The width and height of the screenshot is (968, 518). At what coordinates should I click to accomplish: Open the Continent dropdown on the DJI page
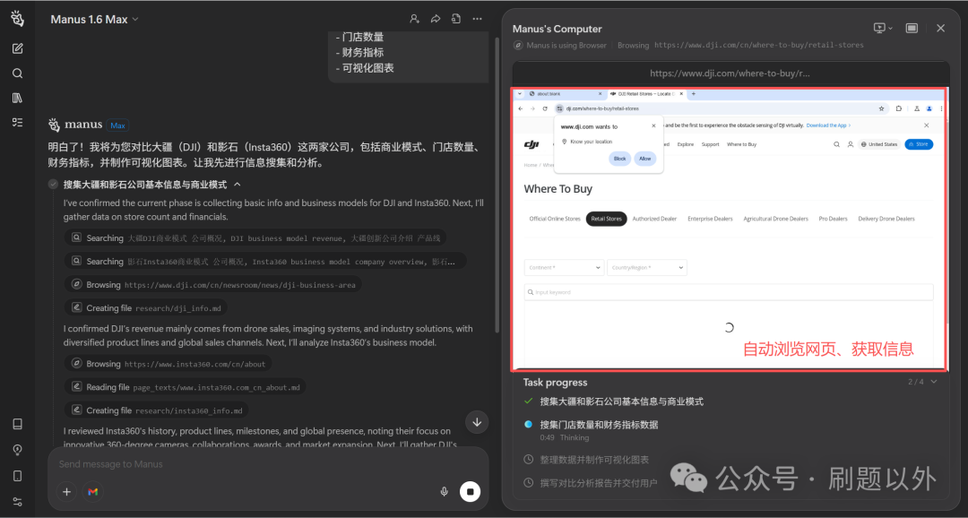click(563, 266)
